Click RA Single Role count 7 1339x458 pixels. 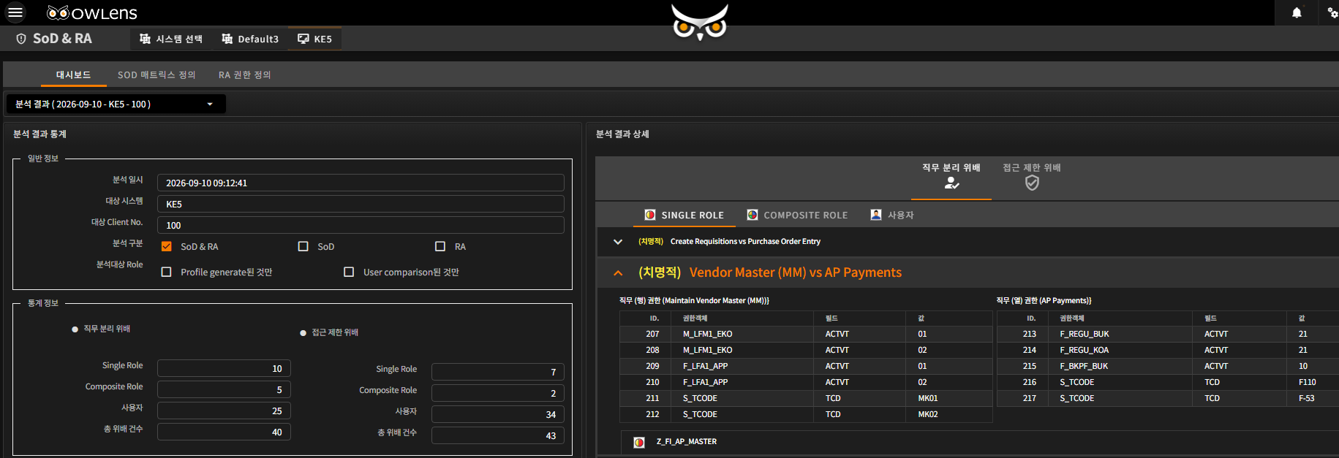pos(497,372)
